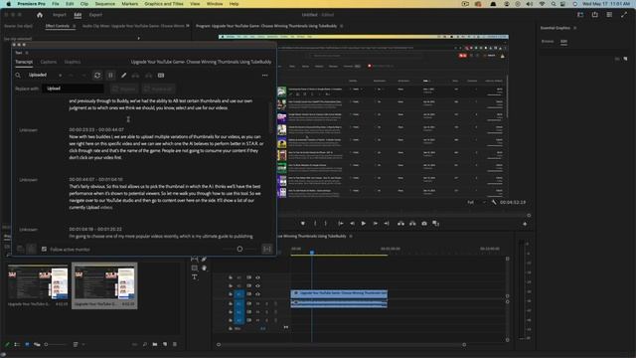Switch to the Graphics tab in Text panel
Screen dimensions: 636x358
click(73, 62)
